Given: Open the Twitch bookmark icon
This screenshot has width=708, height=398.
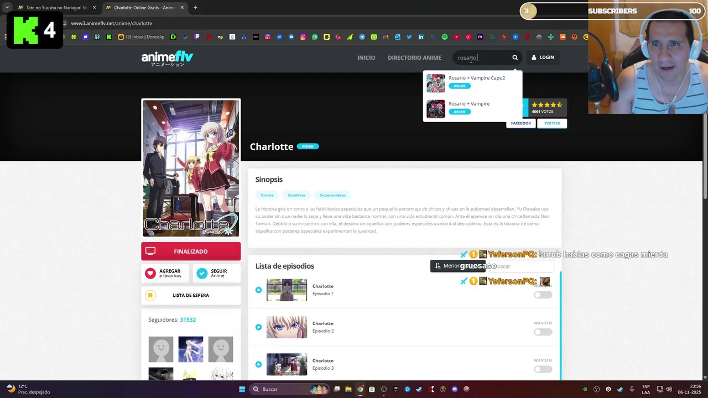Looking at the screenshot, I should 197,37.
